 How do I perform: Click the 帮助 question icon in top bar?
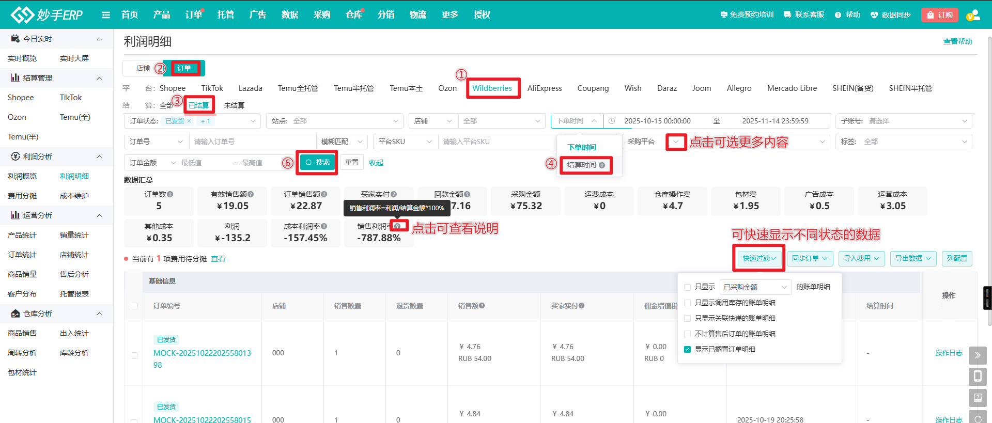click(x=838, y=15)
